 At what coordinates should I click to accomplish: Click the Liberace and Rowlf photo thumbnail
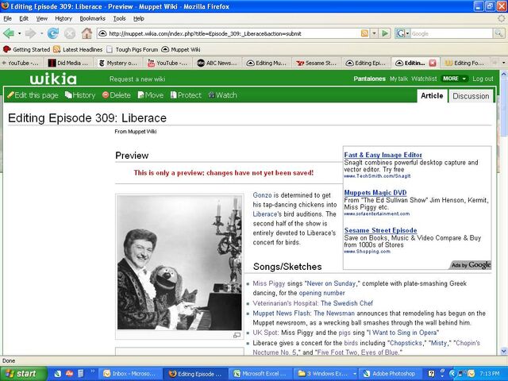tap(179, 263)
